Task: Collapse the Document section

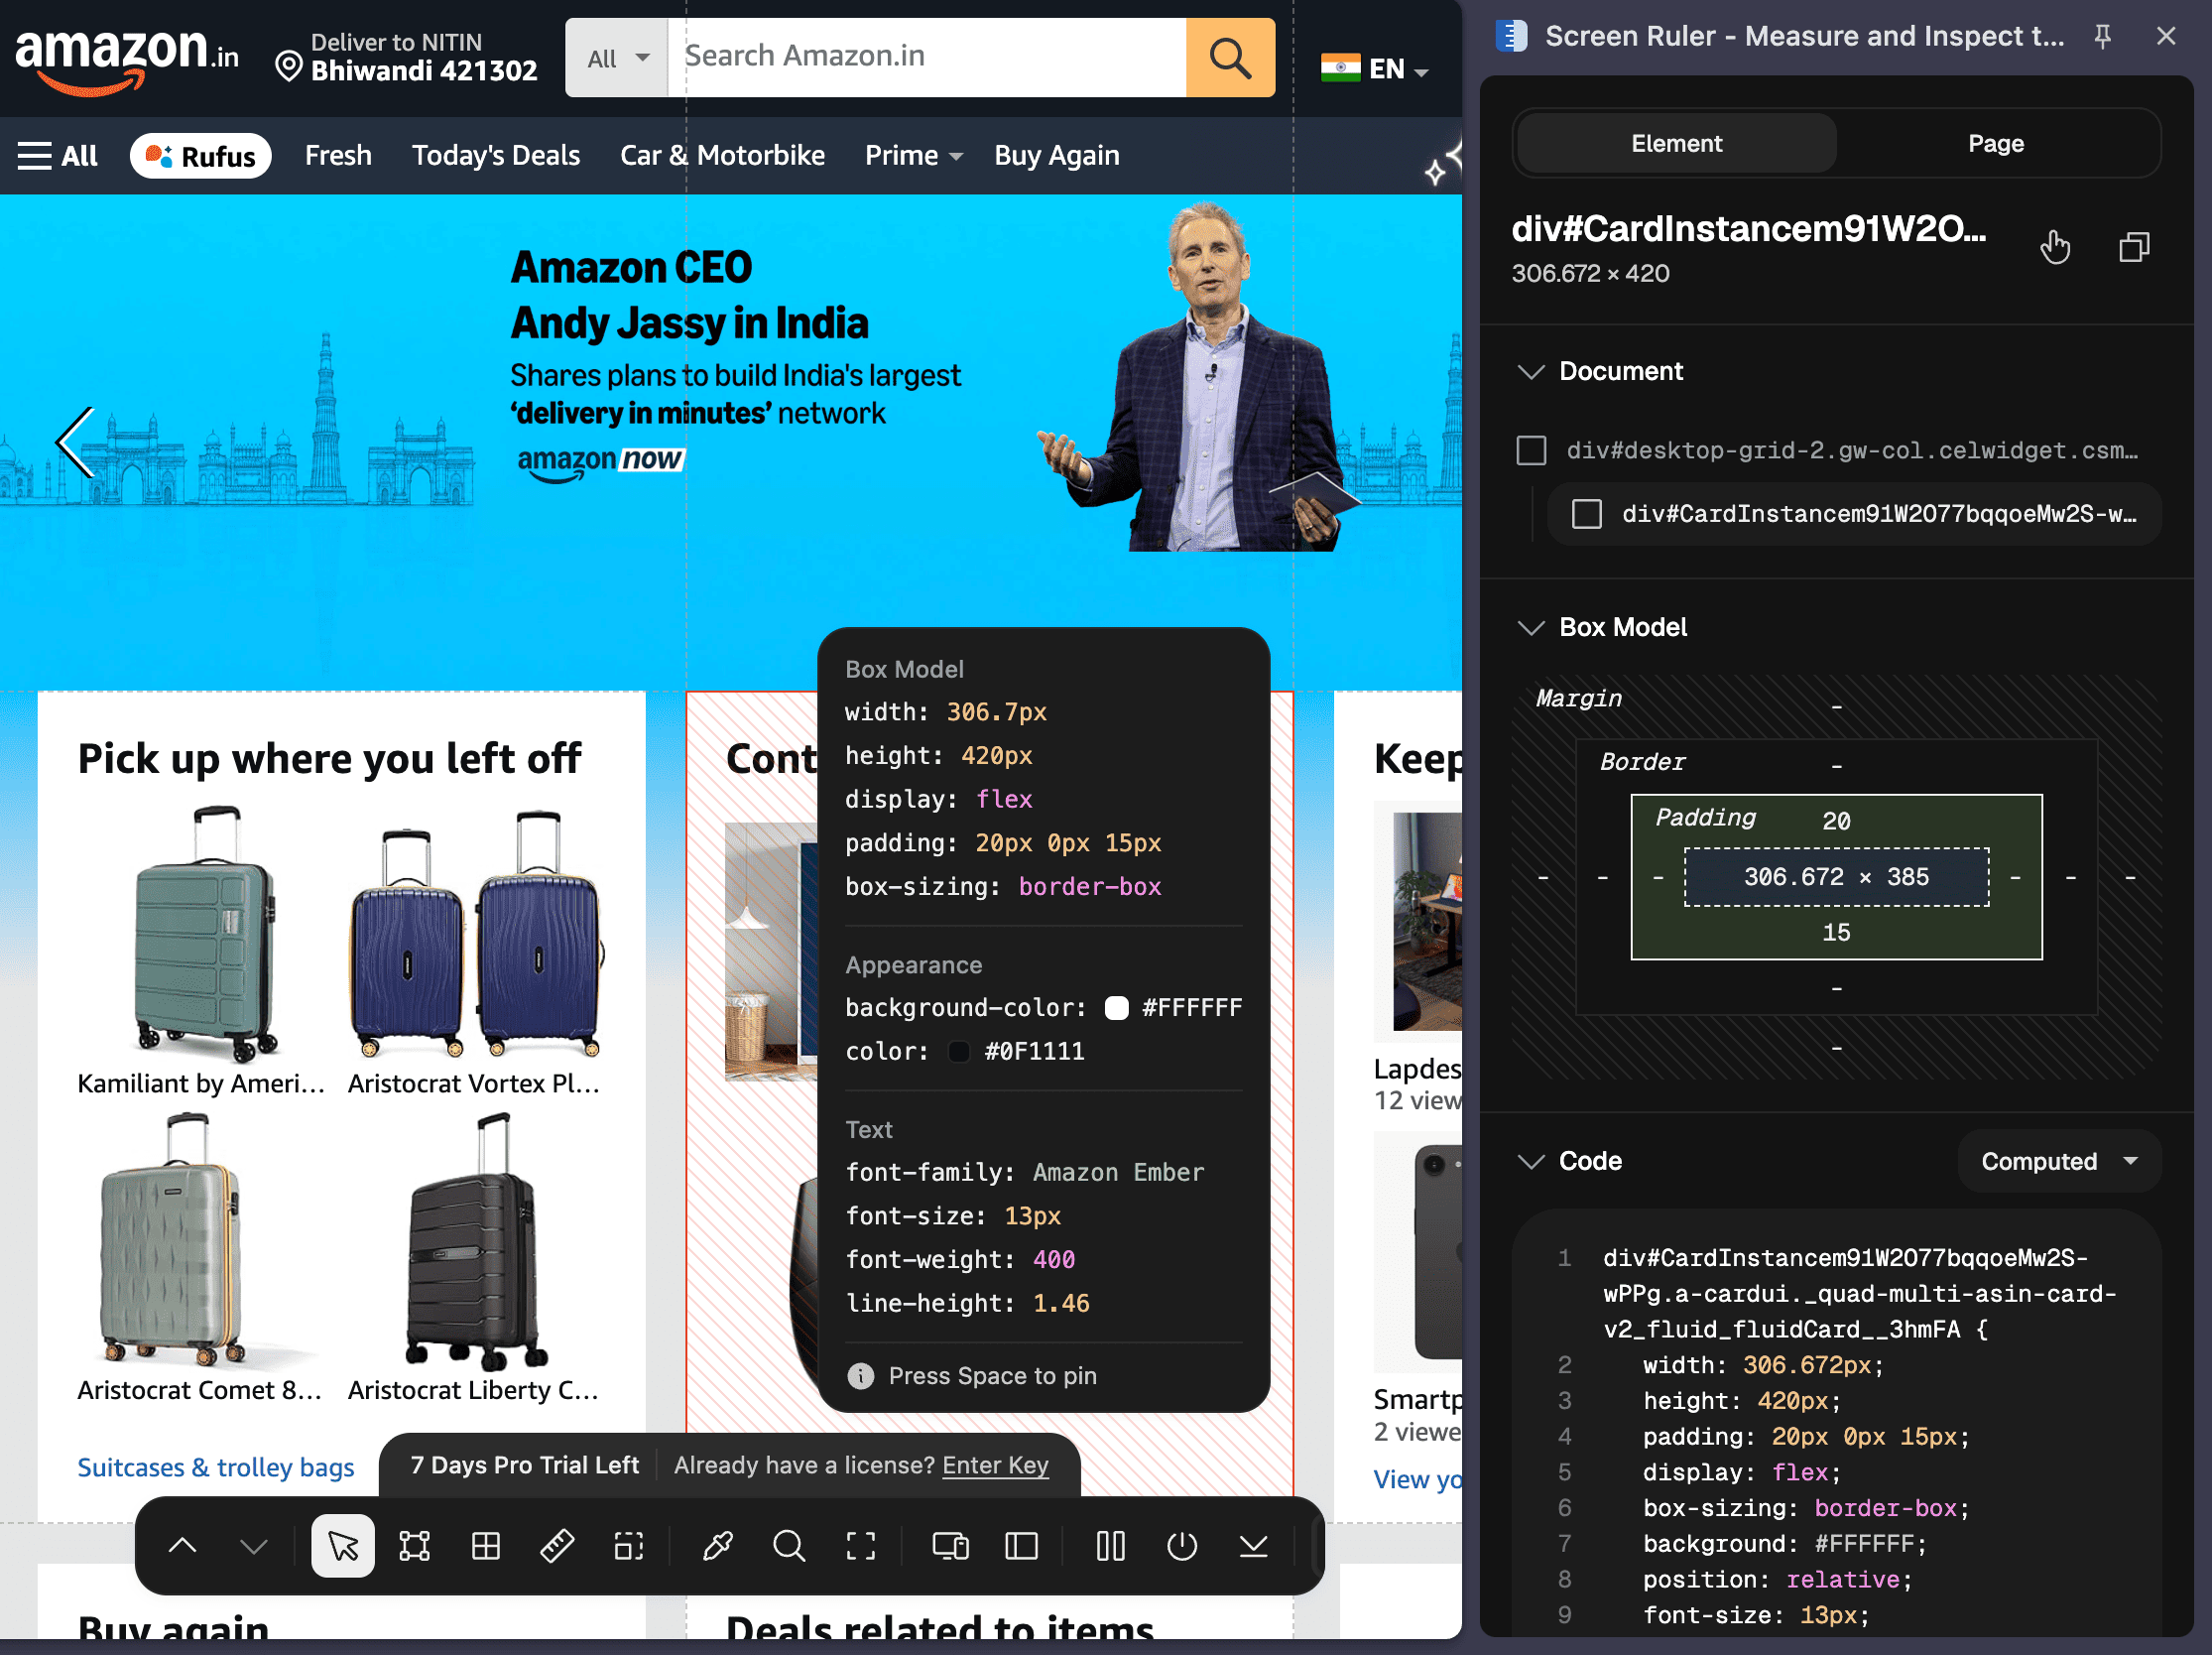Action: [1531, 372]
